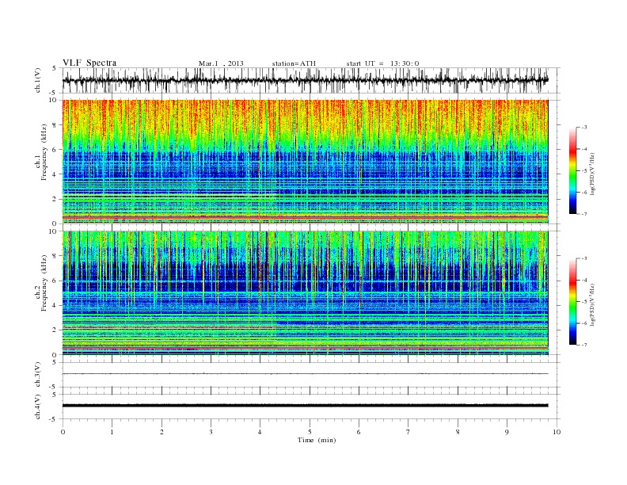This screenshot has width=627, height=485.
Task: Click the ch.1 PSD color scale bar
Action: (x=573, y=170)
